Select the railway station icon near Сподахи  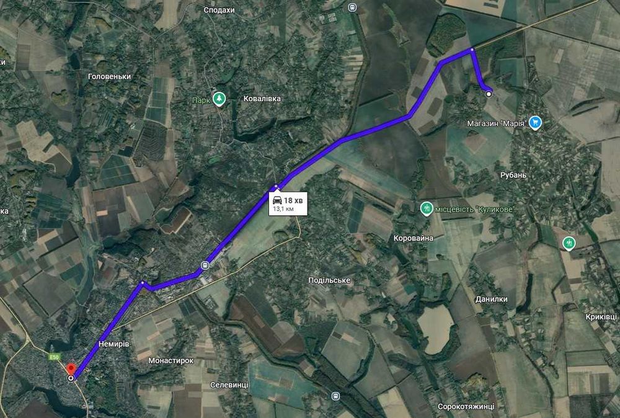coord(352,7)
